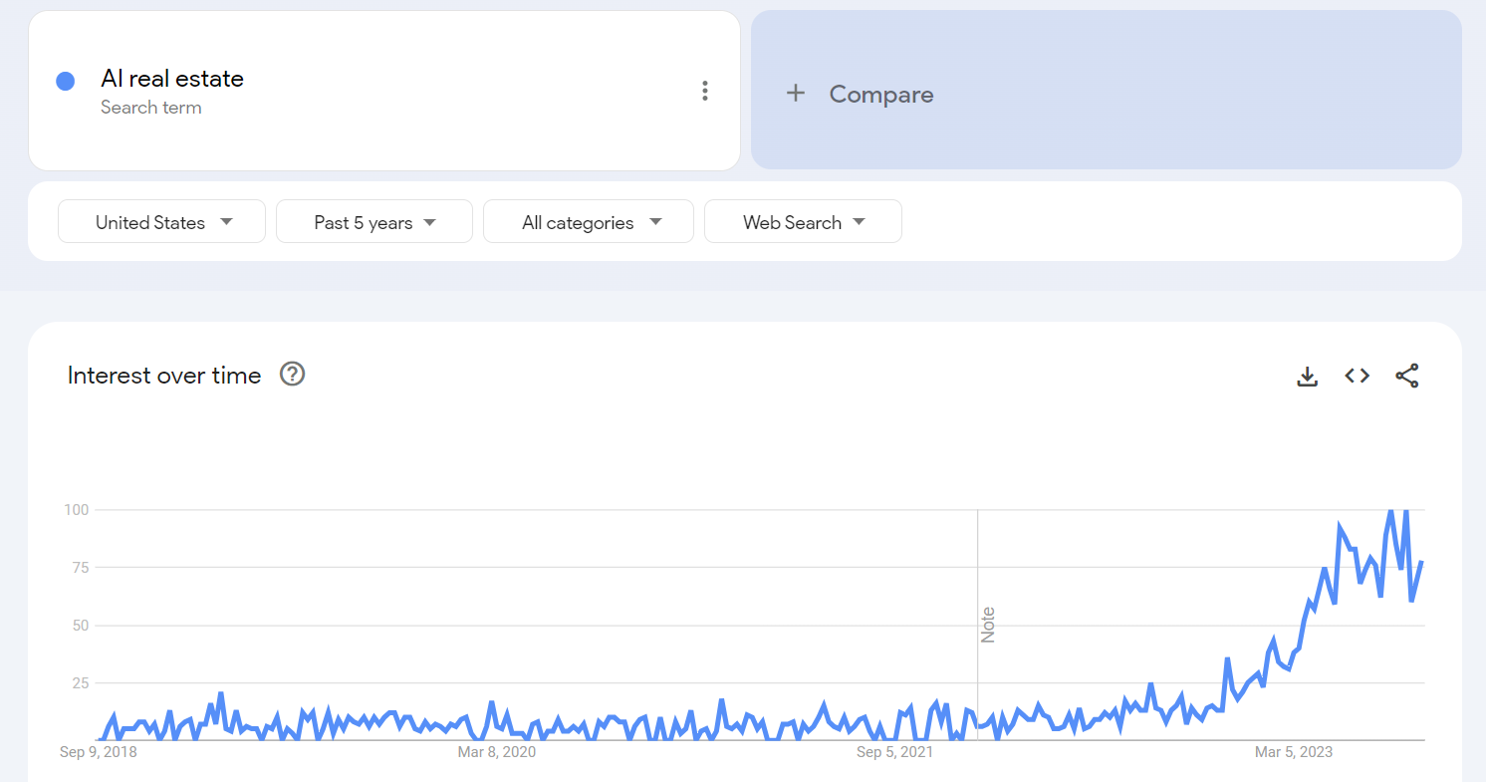Download the Interest over time CSV
This screenshot has width=1486, height=782.
(x=1308, y=376)
